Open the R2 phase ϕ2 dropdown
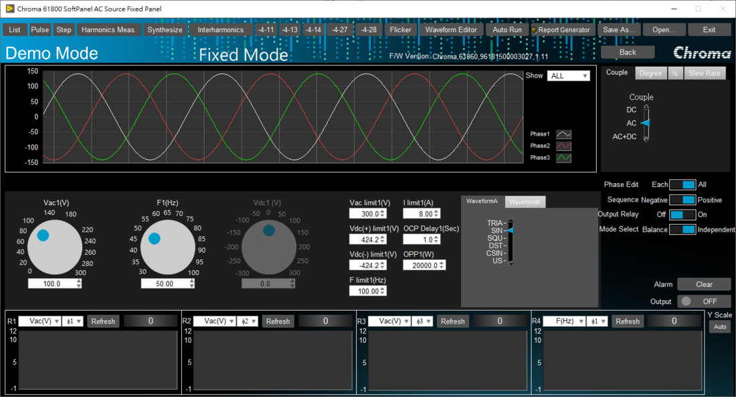Viewport: 736px width, 397px height. coord(248,321)
